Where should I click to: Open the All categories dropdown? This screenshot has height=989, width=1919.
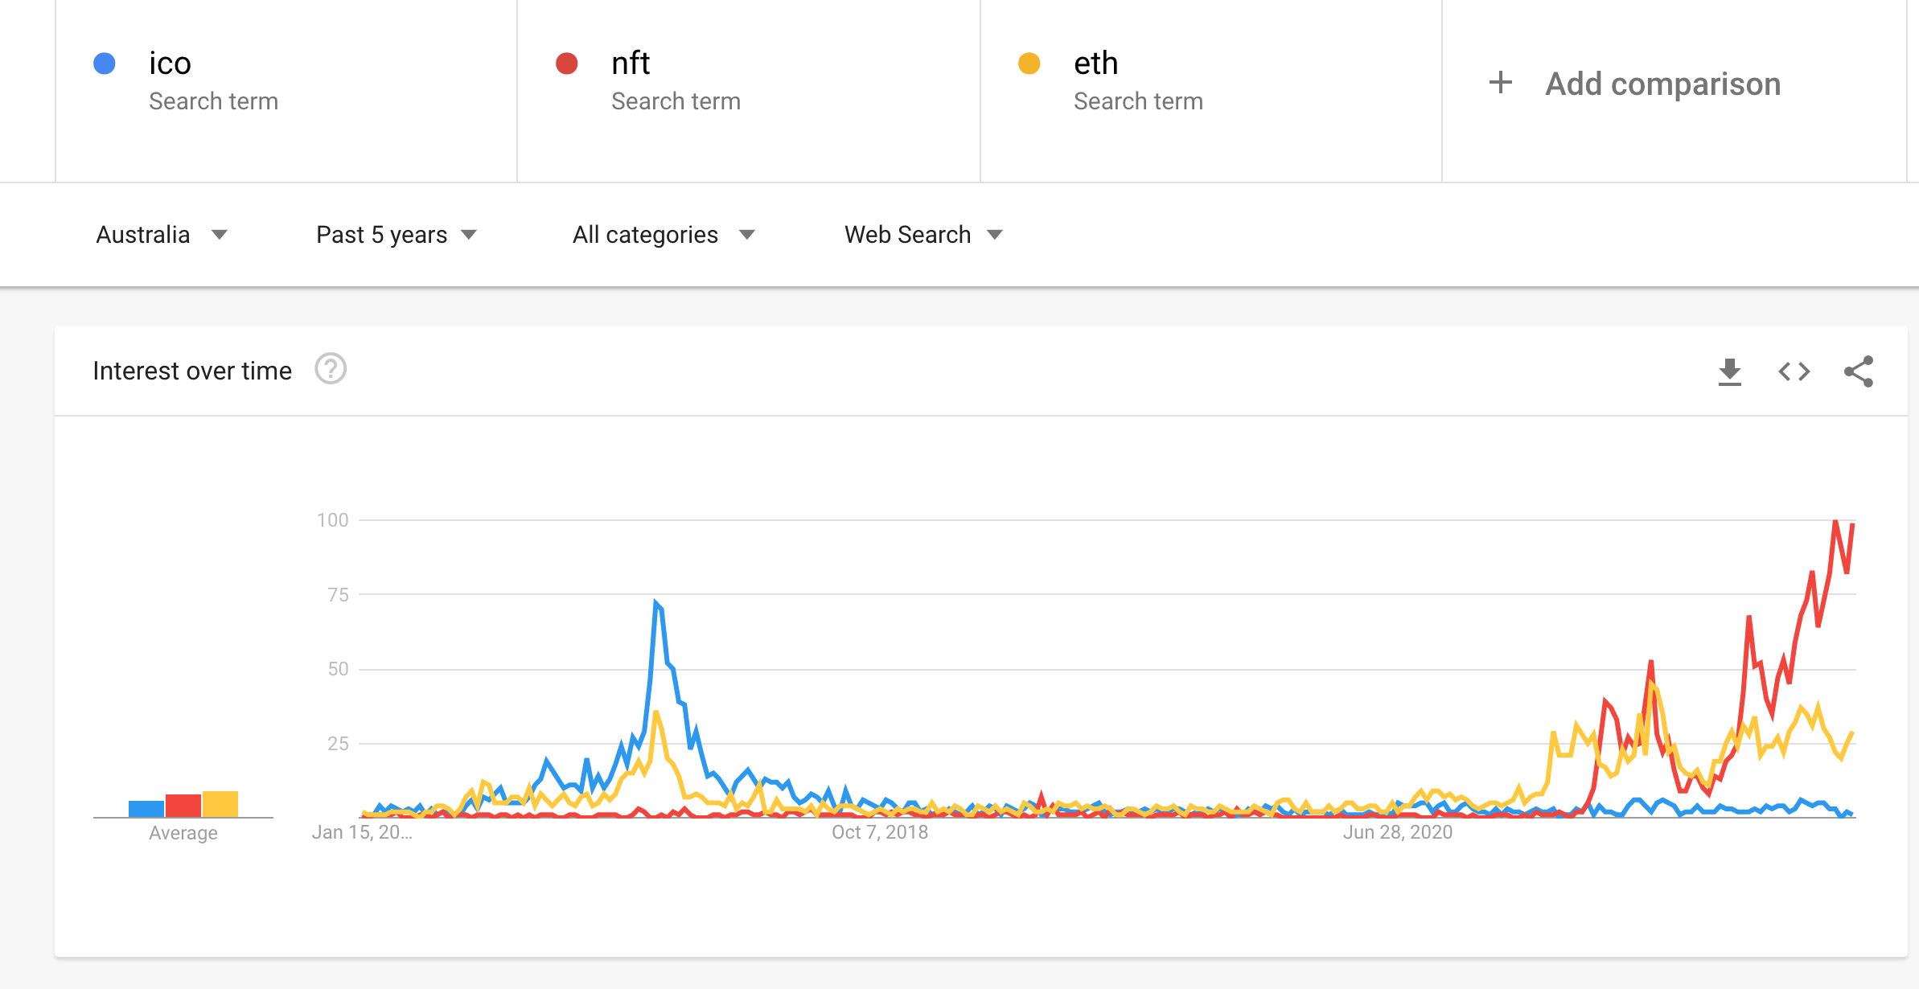click(x=664, y=235)
